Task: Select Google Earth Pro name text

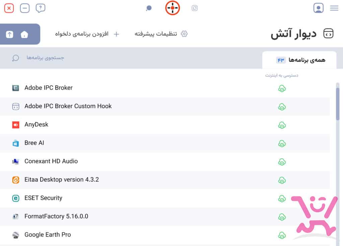Action: [x=48, y=235]
